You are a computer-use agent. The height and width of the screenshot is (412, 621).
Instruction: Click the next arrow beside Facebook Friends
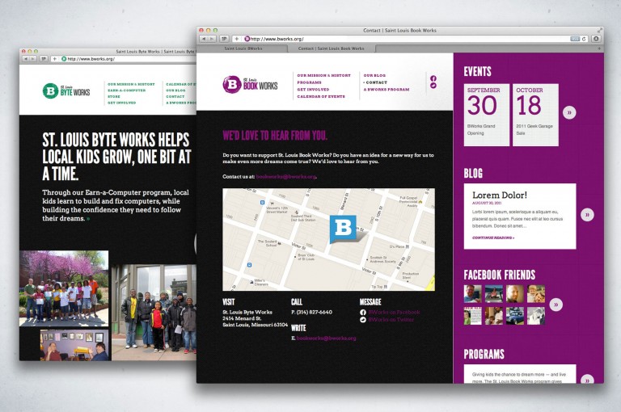pyautogui.click(x=556, y=305)
